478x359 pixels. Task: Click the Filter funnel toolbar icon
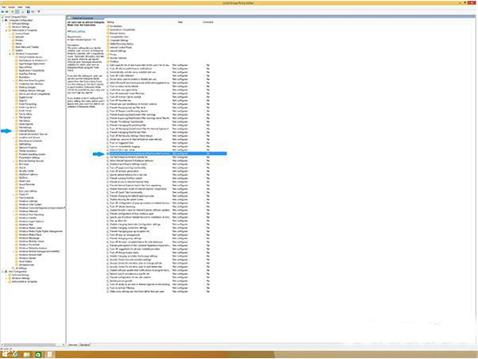[x=39, y=11]
